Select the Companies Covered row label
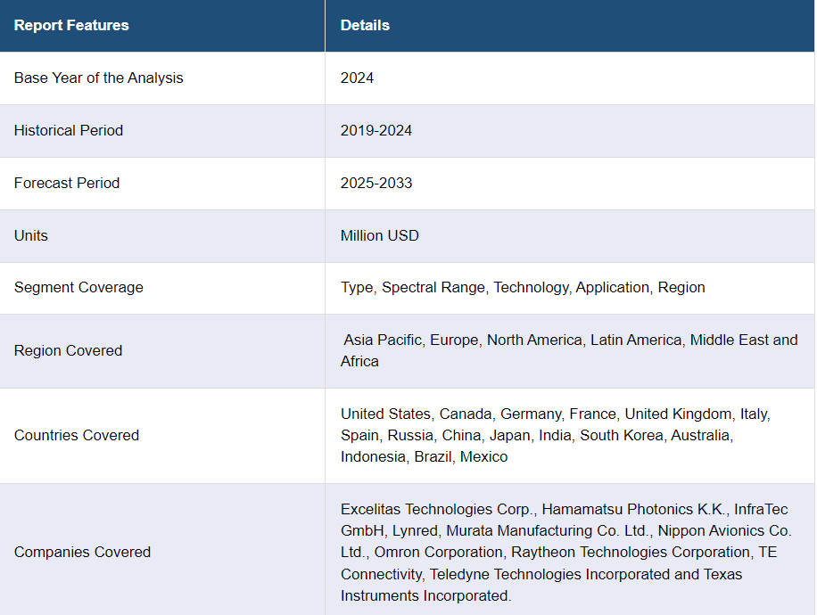 click(82, 552)
